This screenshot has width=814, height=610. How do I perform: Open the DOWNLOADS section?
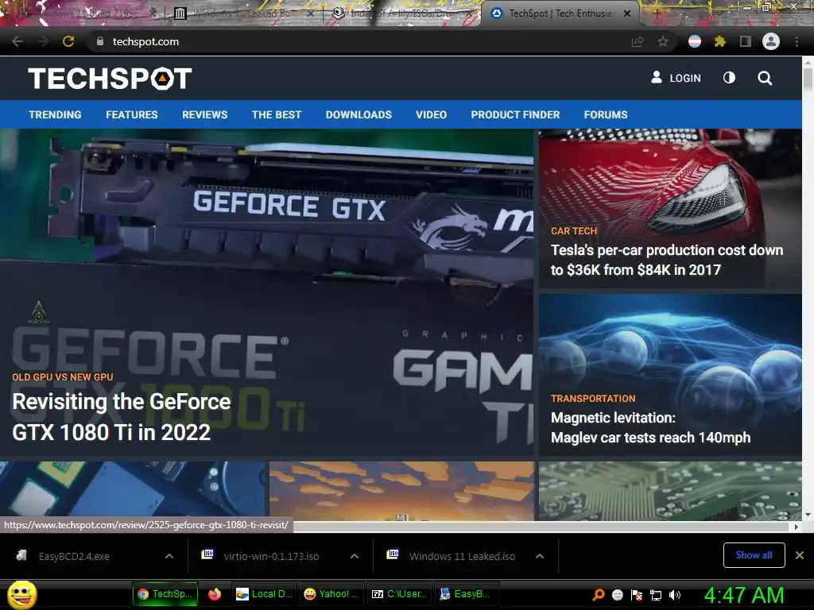(359, 114)
